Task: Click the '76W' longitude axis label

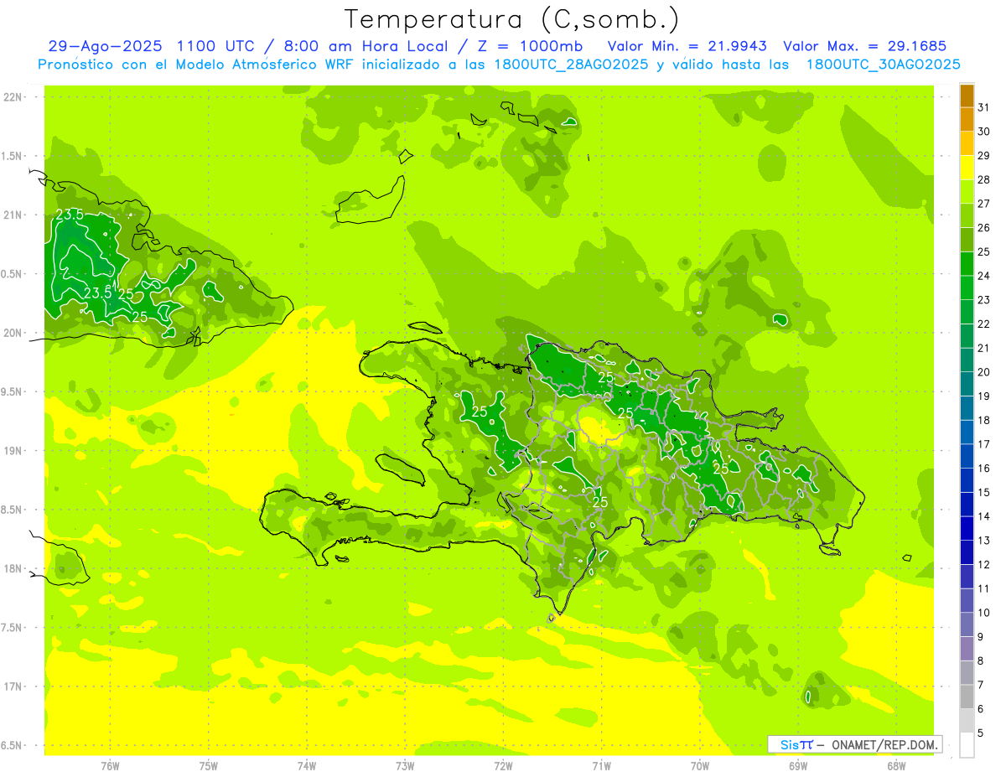Action: tap(110, 766)
